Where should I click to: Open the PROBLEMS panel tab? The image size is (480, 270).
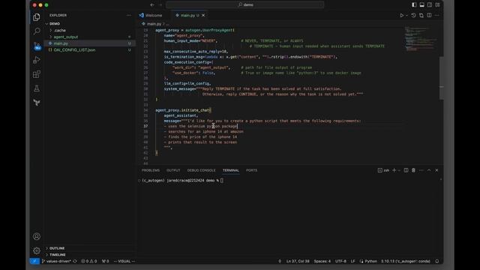[151, 170]
